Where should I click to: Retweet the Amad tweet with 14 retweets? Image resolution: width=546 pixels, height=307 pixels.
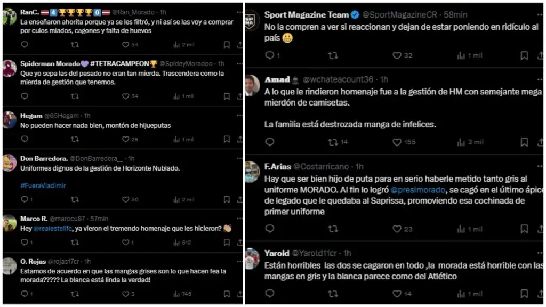coord(333,142)
